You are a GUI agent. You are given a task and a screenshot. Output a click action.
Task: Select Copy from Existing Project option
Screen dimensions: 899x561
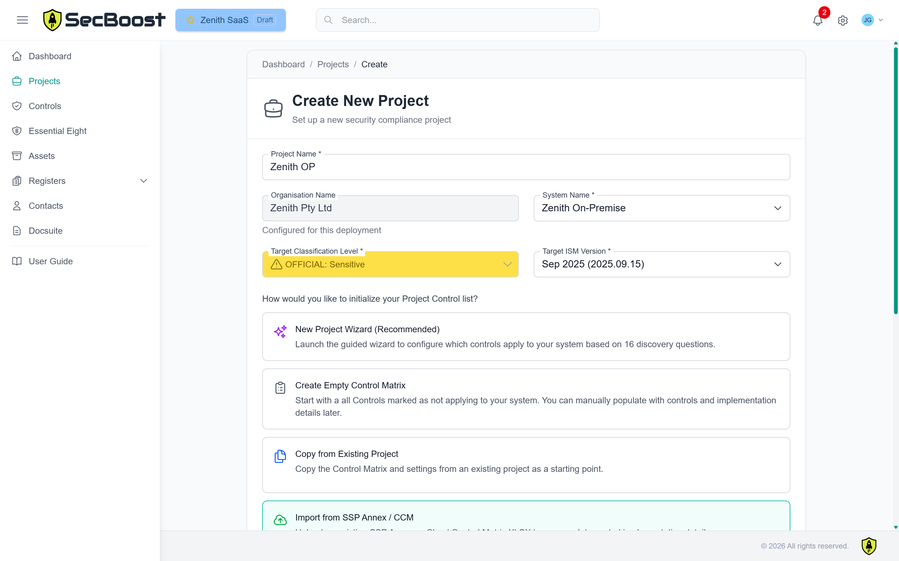pos(526,464)
